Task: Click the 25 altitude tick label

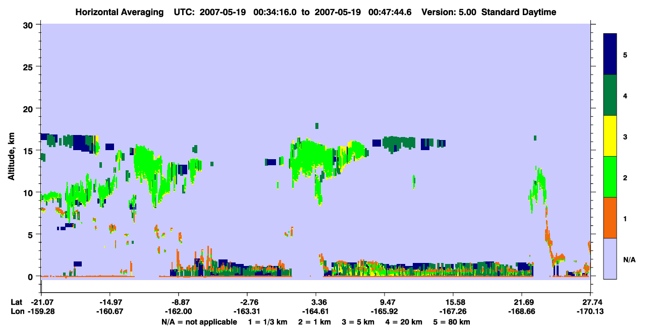Action: [x=29, y=66]
